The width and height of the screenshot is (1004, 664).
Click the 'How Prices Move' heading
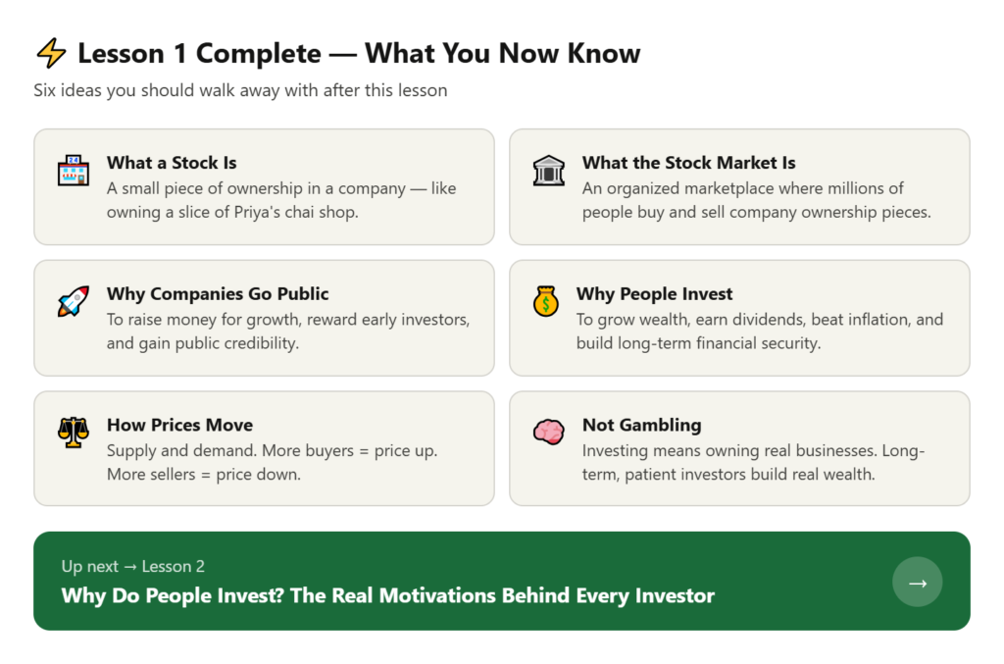179,425
